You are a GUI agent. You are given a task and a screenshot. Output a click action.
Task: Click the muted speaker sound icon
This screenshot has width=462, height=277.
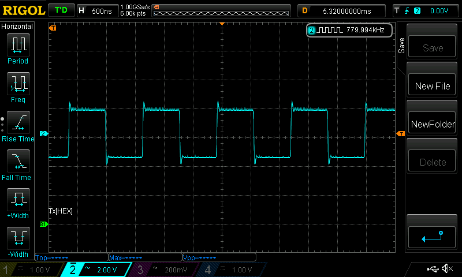tap(447, 268)
